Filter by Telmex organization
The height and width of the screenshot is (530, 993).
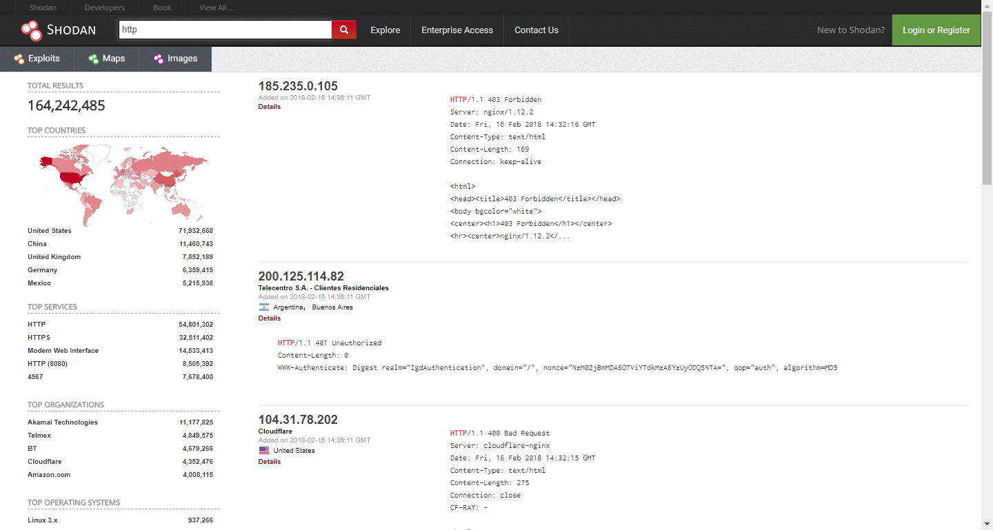[x=39, y=436]
